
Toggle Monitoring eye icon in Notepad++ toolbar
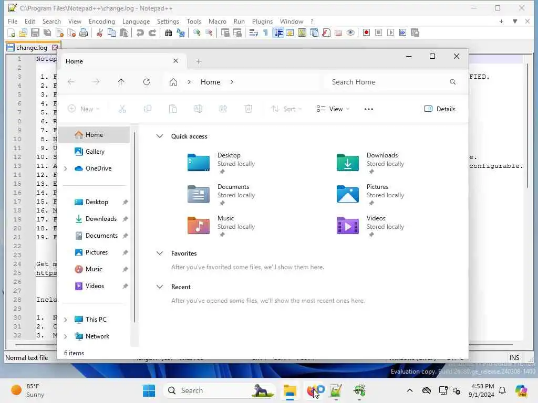pos(350,33)
